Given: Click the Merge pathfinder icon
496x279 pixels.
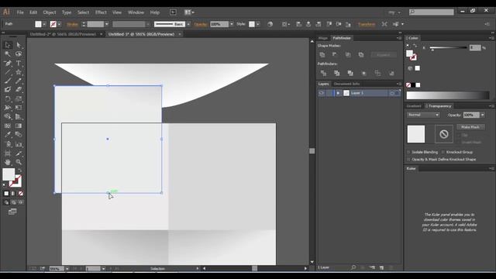Looking at the screenshot, I should (350, 73).
